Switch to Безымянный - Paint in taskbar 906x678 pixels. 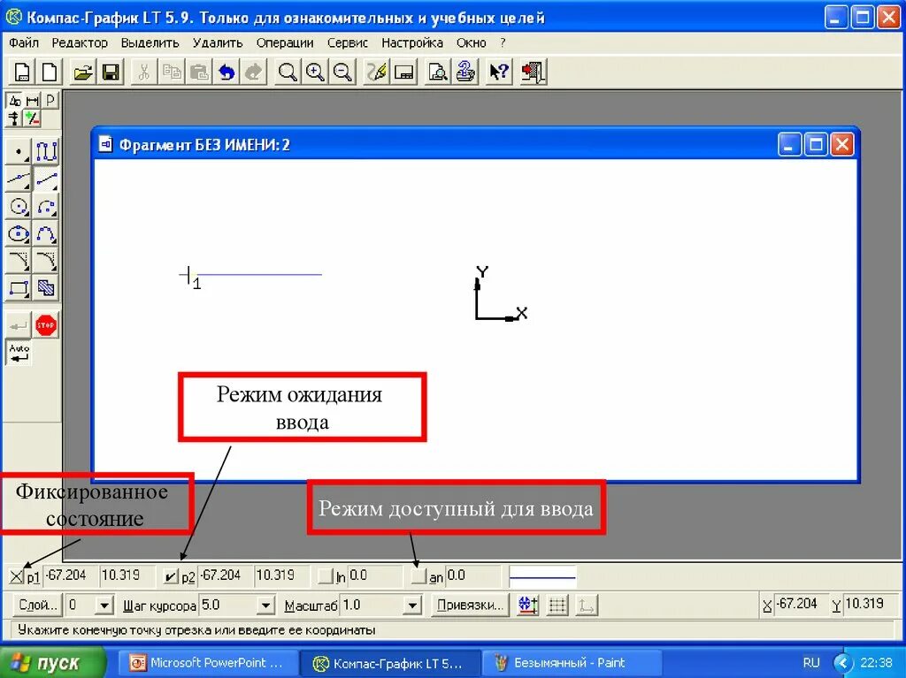tap(571, 663)
